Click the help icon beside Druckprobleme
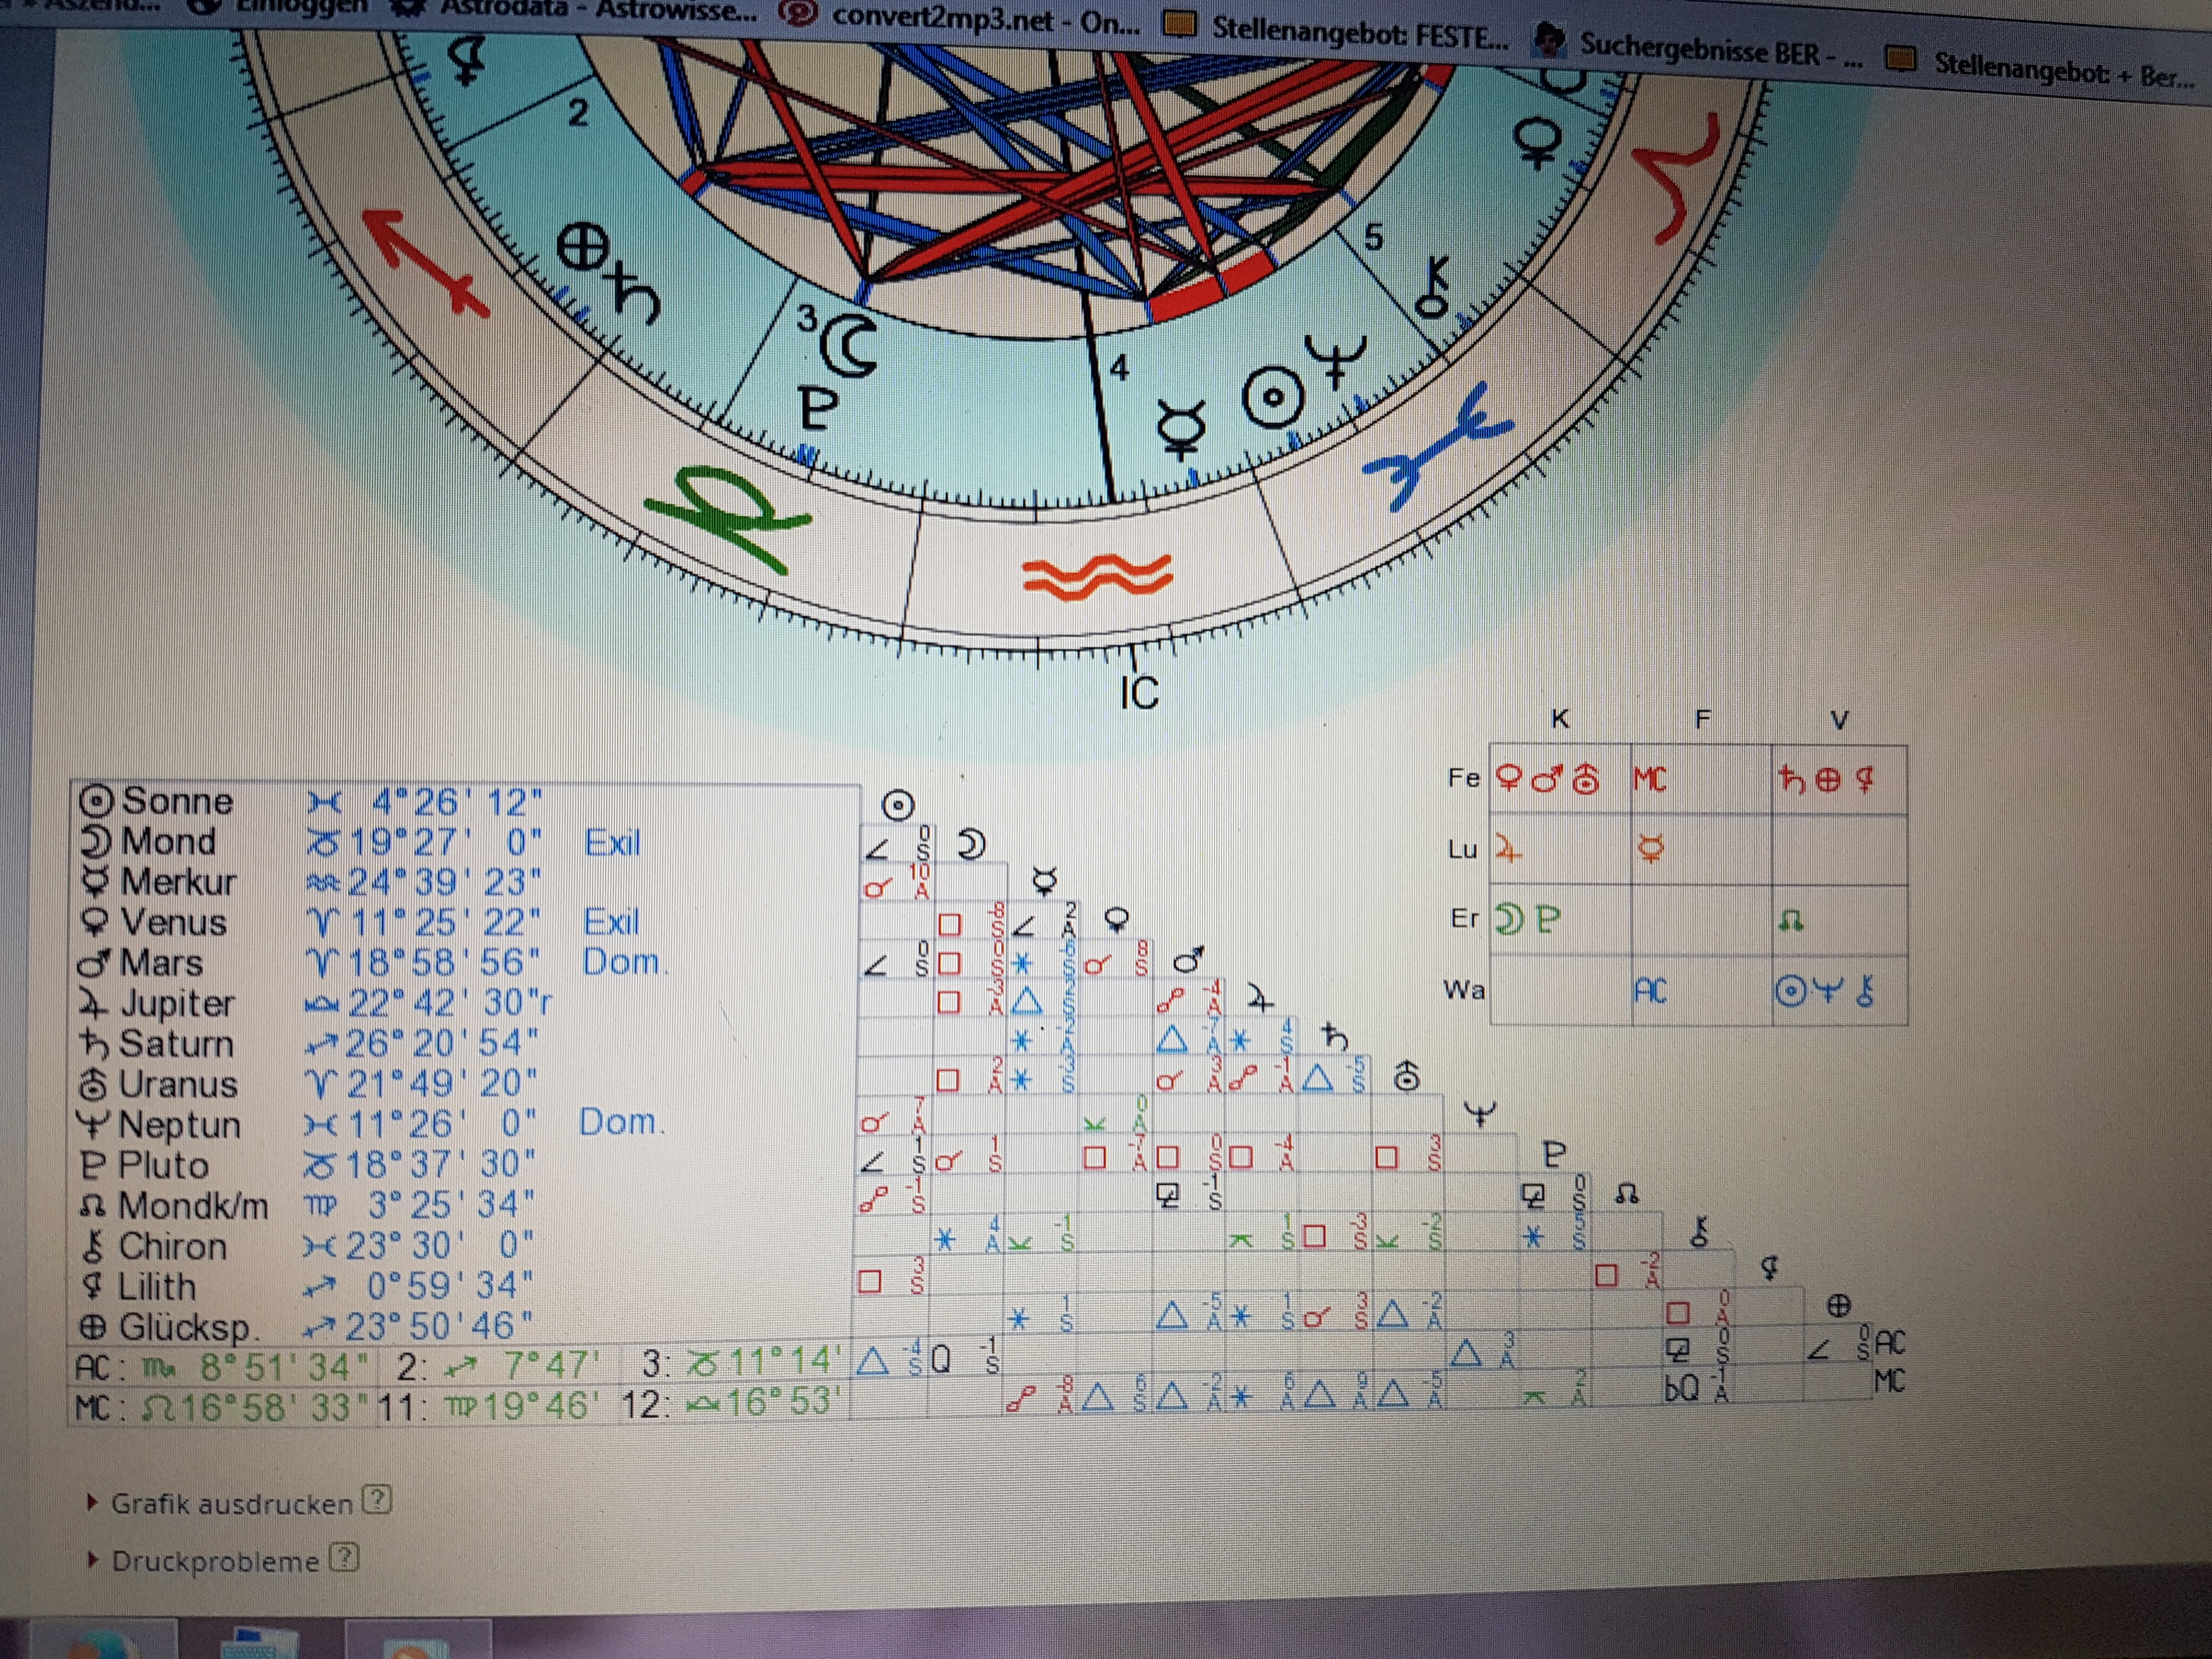This screenshot has height=1659, width=2212. 343,1558
